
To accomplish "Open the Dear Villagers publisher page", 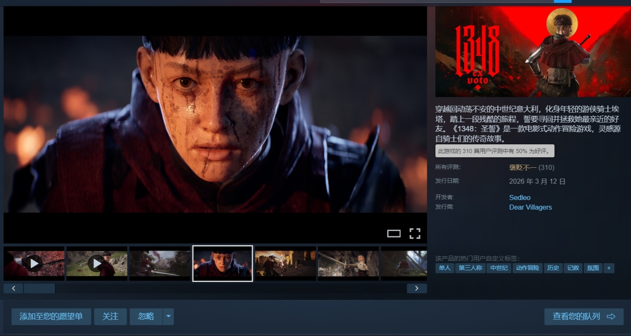I will point(530,207).
